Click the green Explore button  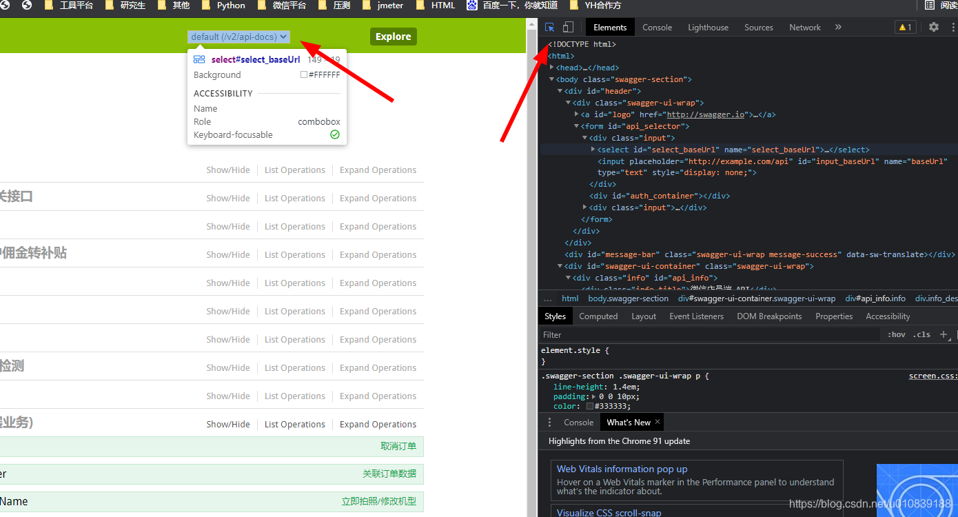[394, 37]
